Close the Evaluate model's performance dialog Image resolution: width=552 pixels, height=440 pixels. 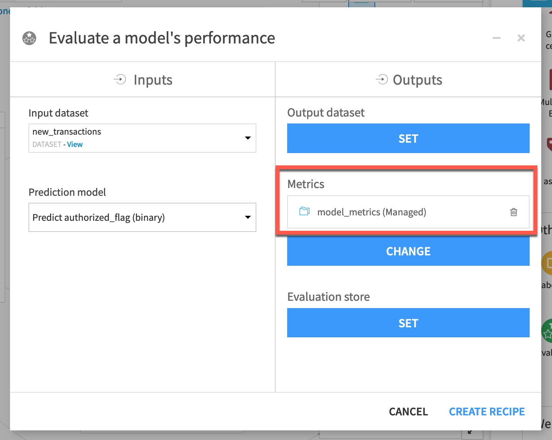[x=521, y=38]
